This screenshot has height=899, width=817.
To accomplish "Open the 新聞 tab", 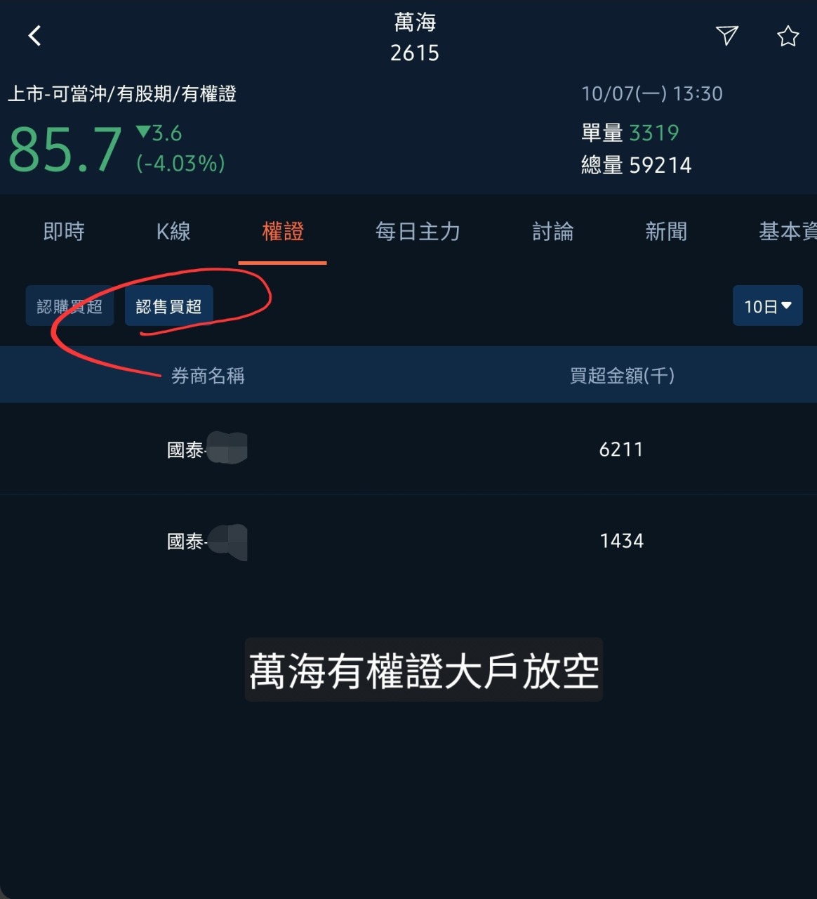I will [x=666, y=231].
